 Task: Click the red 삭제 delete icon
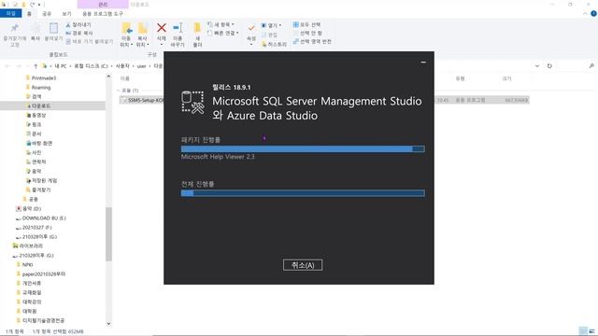(x=162, y=28)
